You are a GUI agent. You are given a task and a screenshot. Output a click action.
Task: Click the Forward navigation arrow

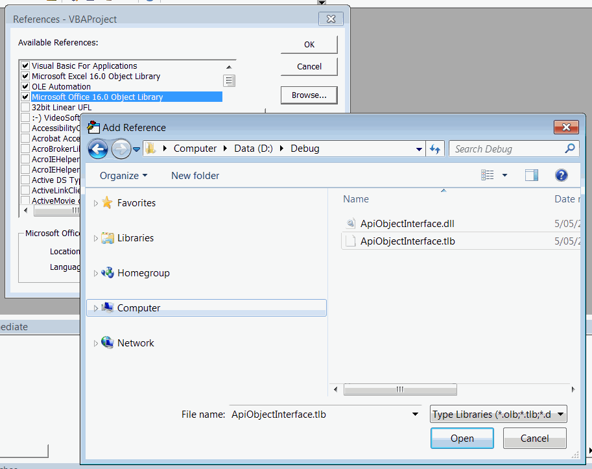(x=121, y=149)
